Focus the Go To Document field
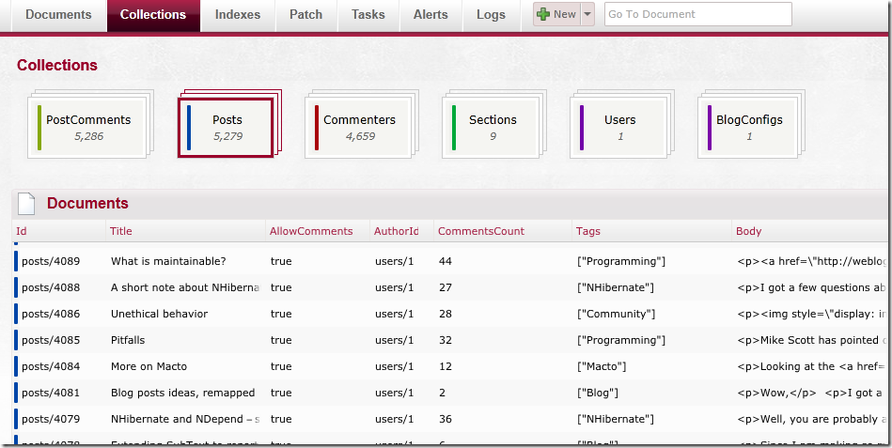Viewport: 892px width, 448px height. click(x=698, y=14)
